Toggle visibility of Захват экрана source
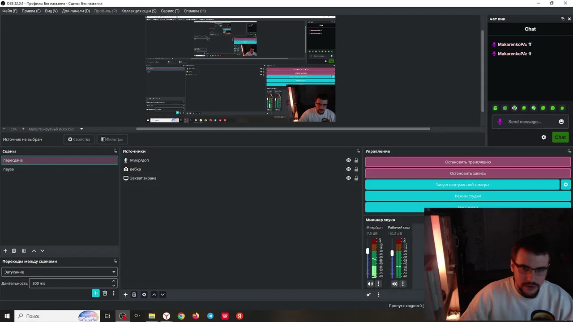Screen dimensions: 573x322 click(x=348, y=178)
